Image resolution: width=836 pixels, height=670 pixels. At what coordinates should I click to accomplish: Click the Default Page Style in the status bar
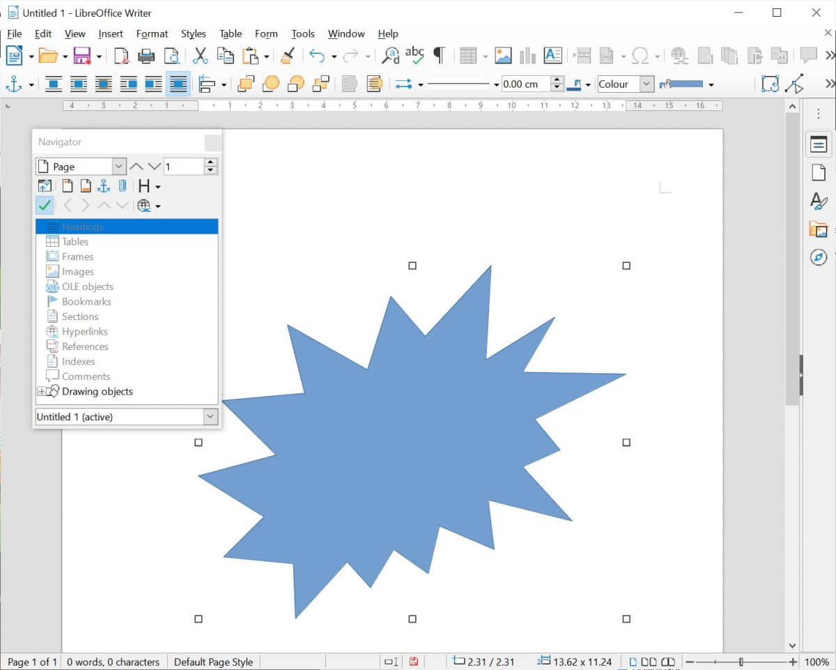[213, 662]
